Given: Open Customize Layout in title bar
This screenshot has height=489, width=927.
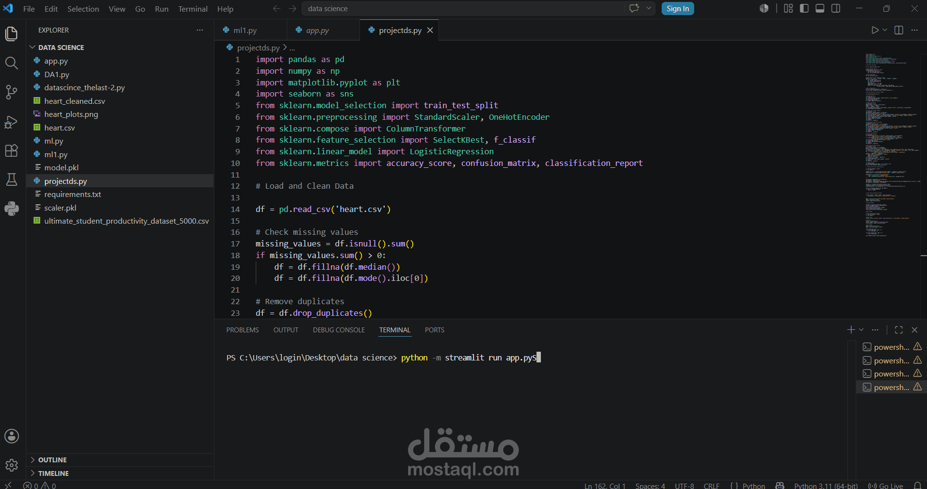Looking at the screenshot, I should pos(788,8).
